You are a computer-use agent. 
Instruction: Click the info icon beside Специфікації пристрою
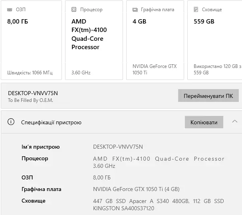11,122
